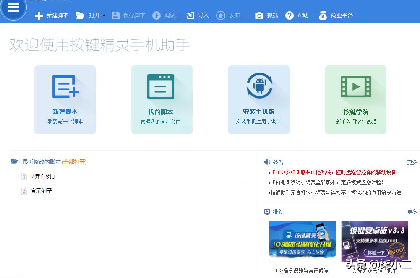Viewport: 420px width, 278px height.
Task: Click the 保存脚本 save icon
Action: point(115,16)
